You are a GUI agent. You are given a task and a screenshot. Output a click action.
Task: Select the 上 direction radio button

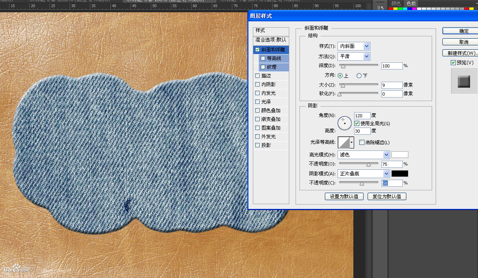[340, 75]
